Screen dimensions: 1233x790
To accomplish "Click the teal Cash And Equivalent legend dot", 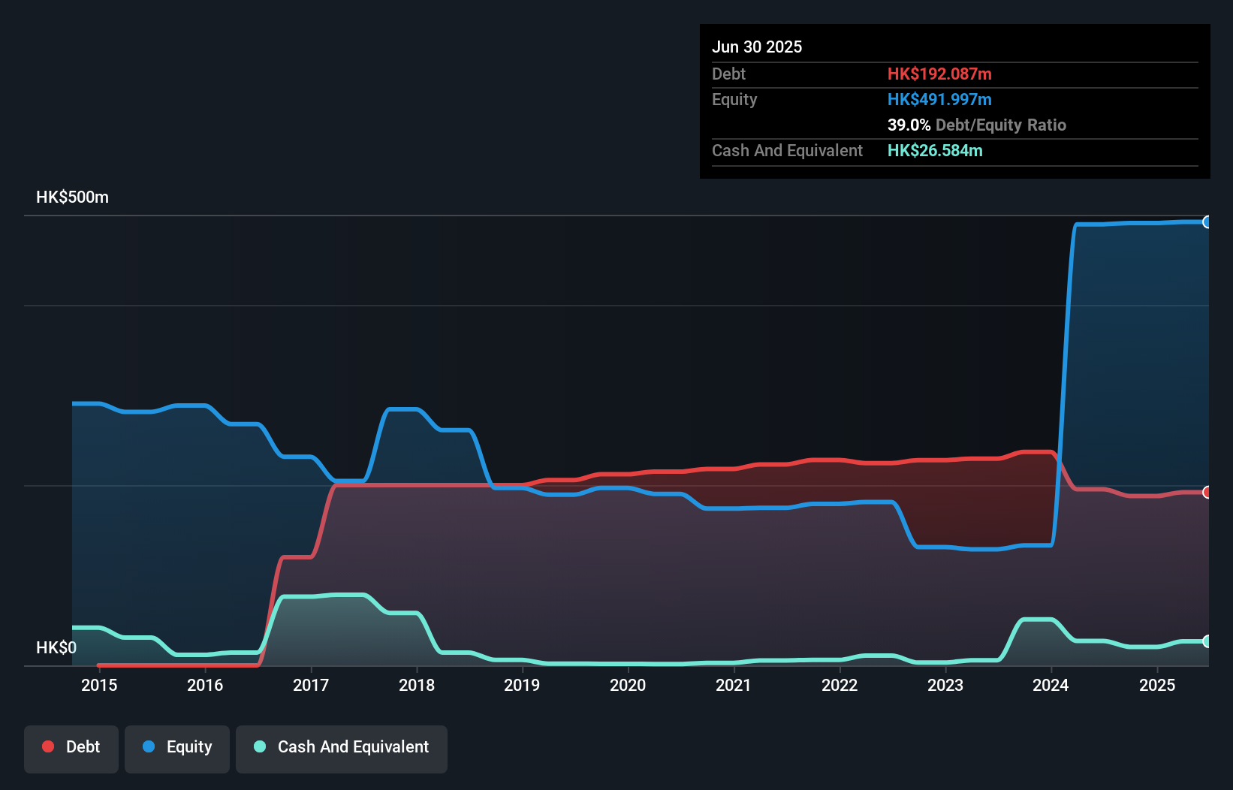I will [x=258, y=746].
